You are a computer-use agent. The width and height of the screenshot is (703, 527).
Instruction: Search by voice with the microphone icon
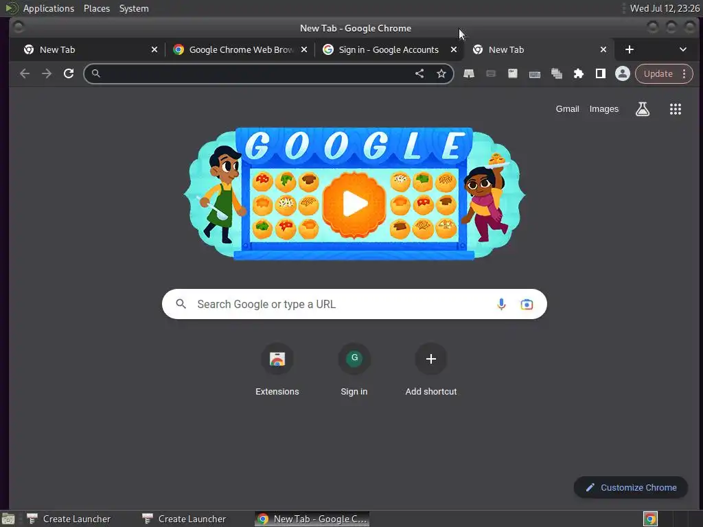coord(501,304)
